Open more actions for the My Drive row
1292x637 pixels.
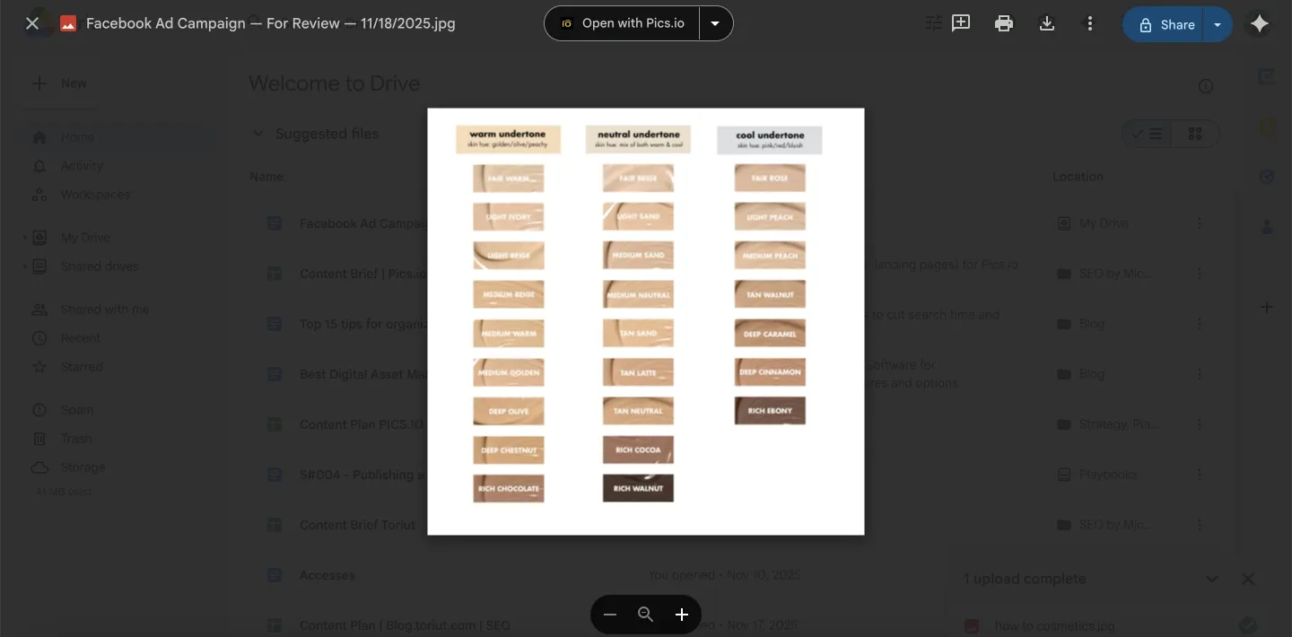pyautogui.click(x=1200, y=223)
